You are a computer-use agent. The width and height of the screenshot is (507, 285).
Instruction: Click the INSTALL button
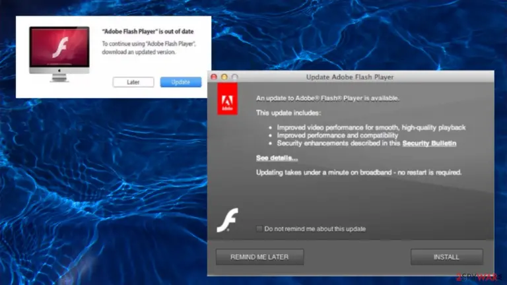[446, 257]
